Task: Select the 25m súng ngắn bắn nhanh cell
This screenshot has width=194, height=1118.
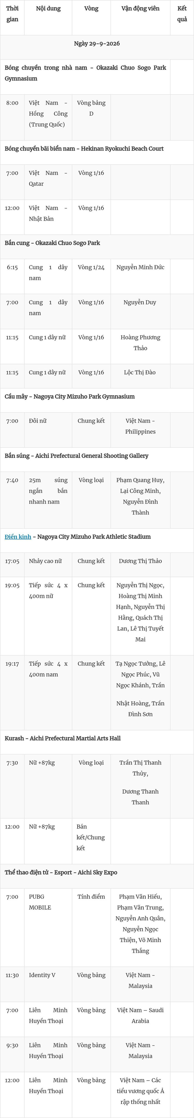Action: [48, 500]
